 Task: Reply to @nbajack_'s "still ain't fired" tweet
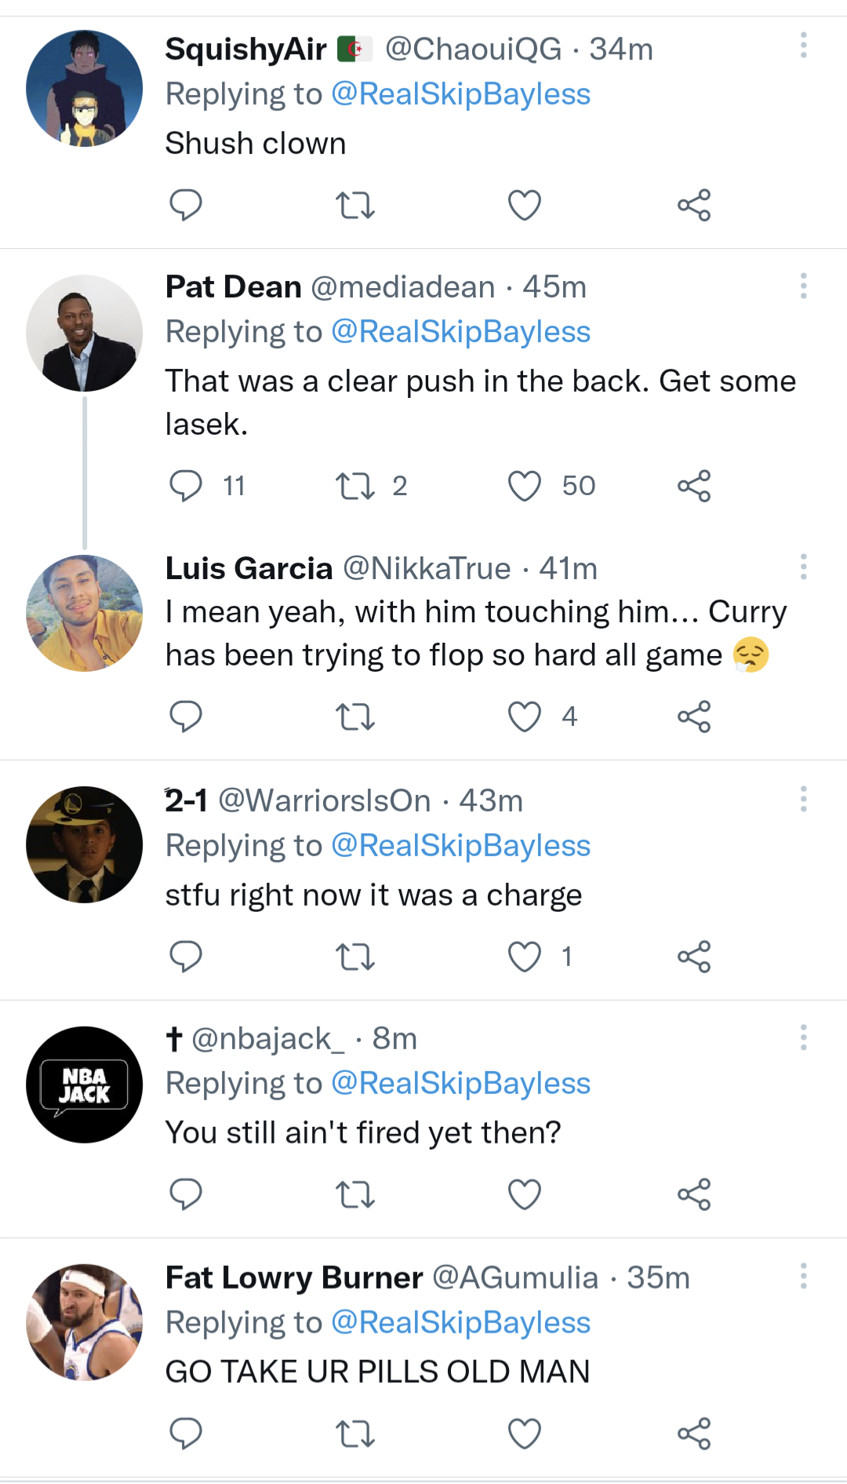186,1195
